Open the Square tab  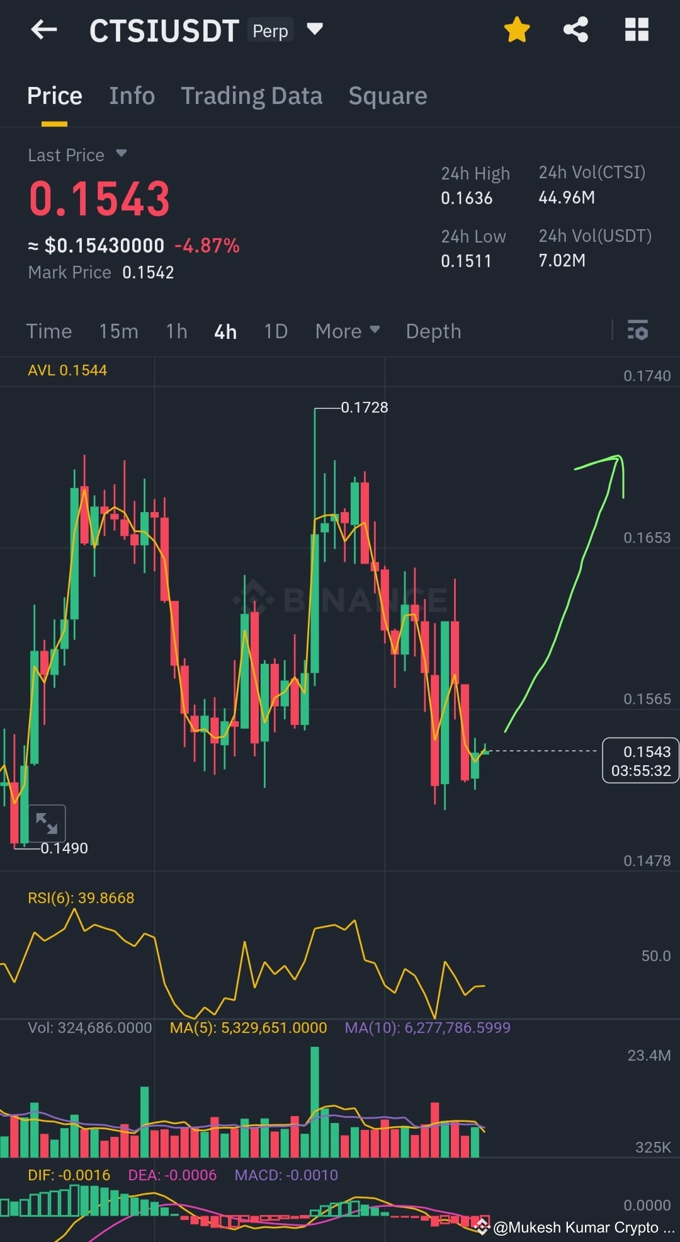[388, 96]
